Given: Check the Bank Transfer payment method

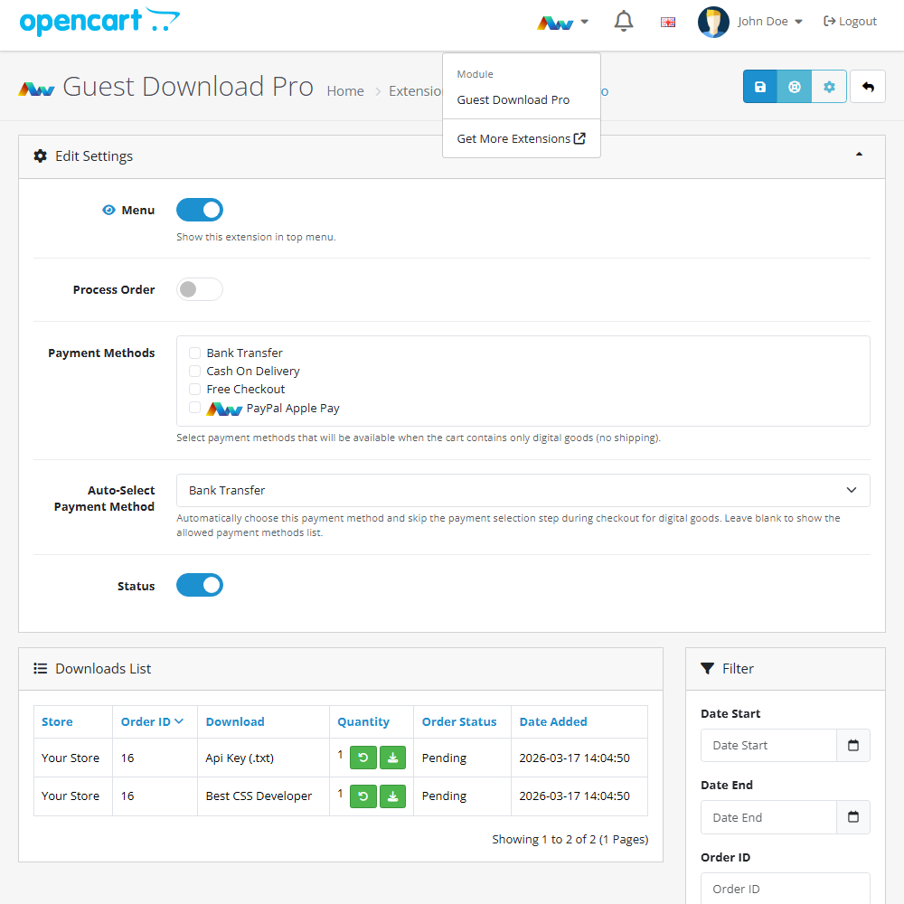Looking at the screenshot, I should click(x=194, y=352).
